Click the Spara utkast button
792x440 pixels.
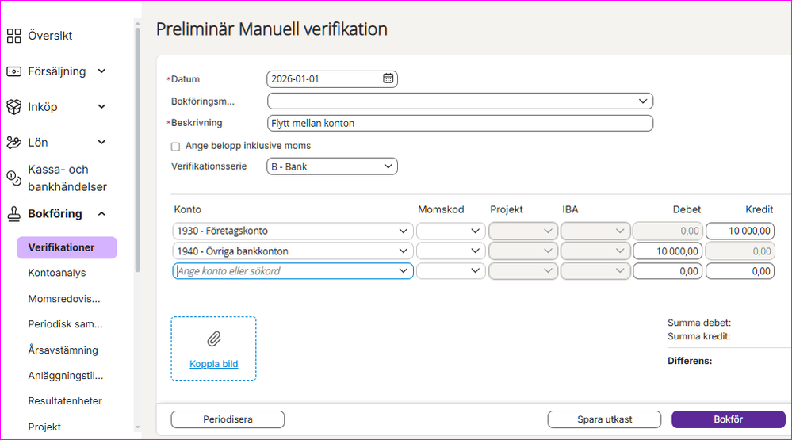click(605, 419)
